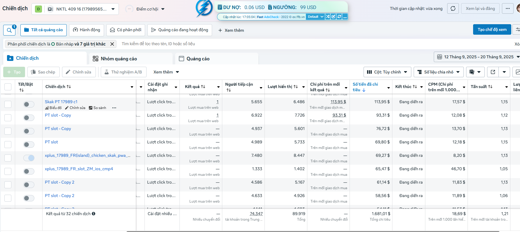Screen dimensions: 520x232
Task: Open the xplus_17989_FR_slot_ZM_ios_cmp4 campaign link
Action: [x=79, y=169]
